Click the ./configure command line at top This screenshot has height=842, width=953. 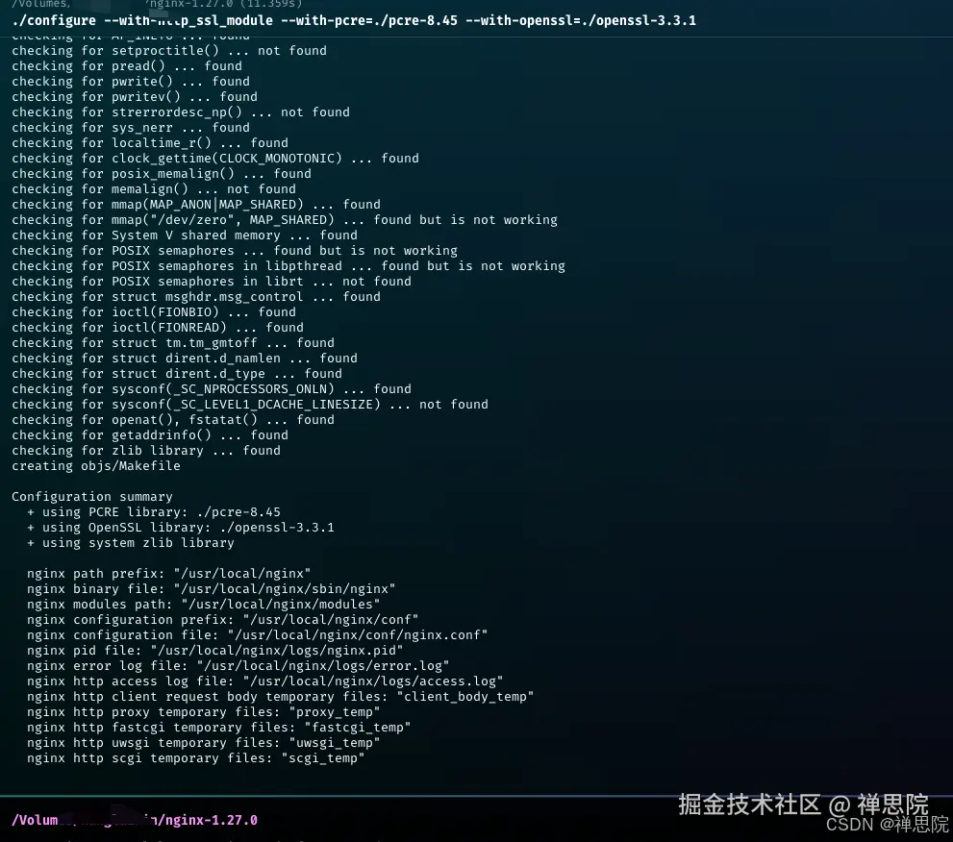click(354, 20)
